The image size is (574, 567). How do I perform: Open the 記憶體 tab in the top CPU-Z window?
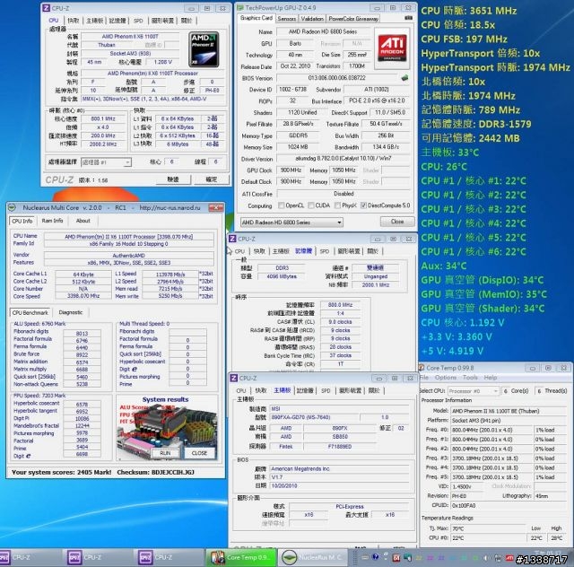point(117,21)
